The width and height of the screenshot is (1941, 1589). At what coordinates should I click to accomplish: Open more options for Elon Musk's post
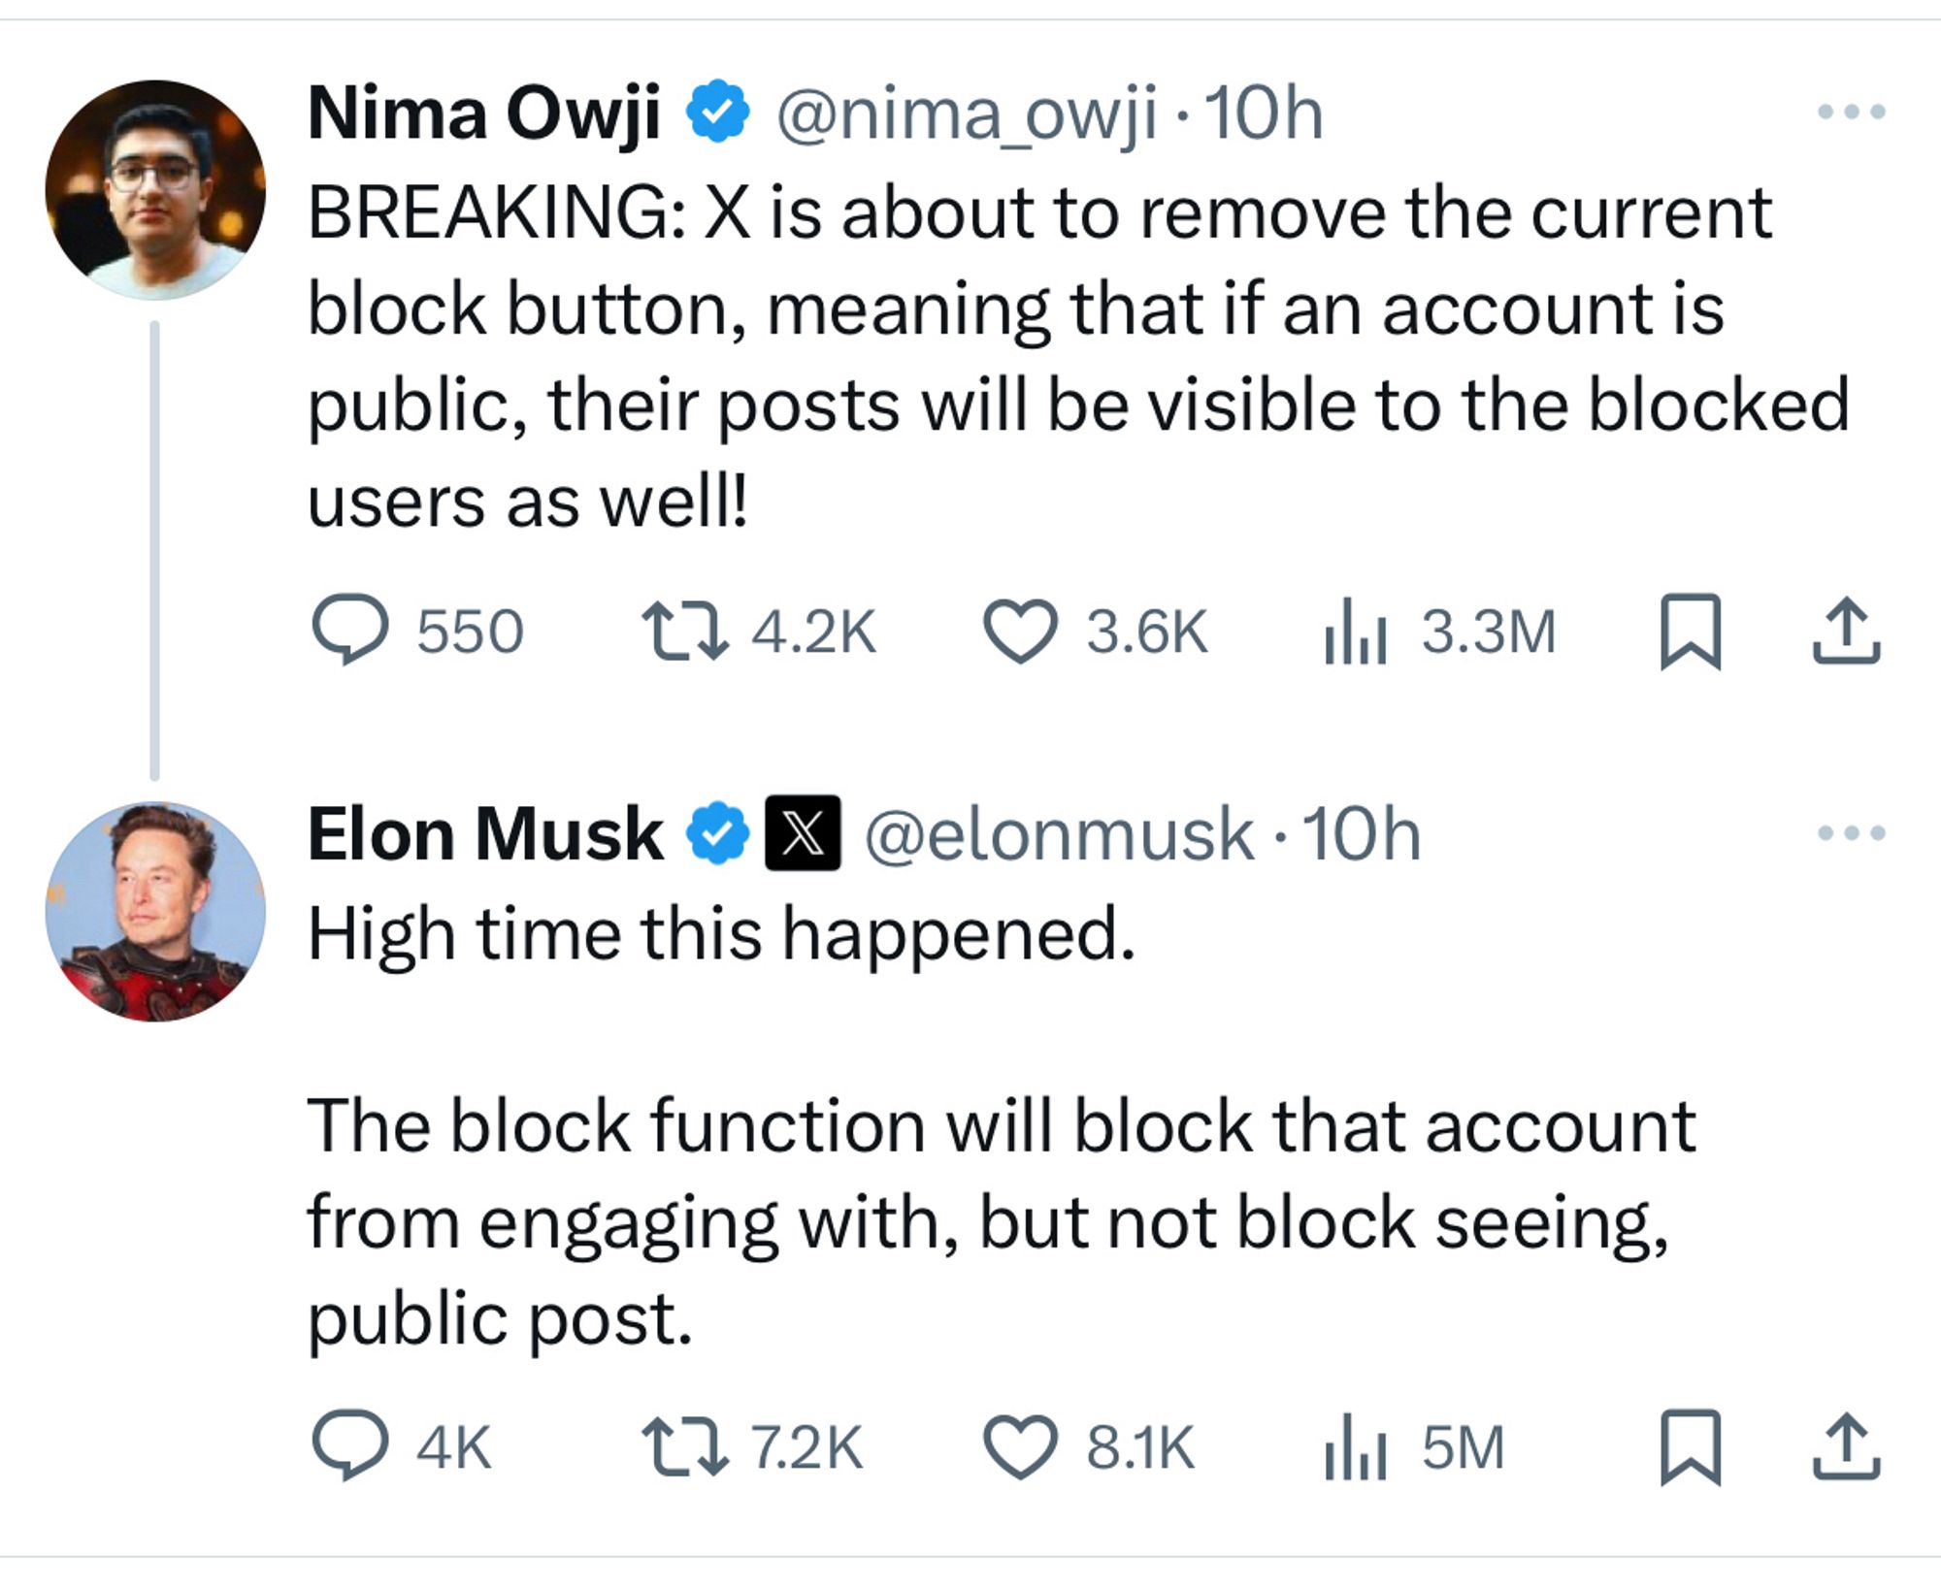1851,832
